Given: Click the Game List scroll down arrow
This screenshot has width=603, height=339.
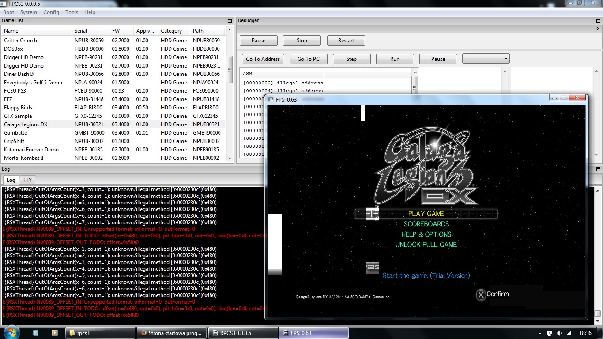Looking at the screenshot, I should 230,158.
